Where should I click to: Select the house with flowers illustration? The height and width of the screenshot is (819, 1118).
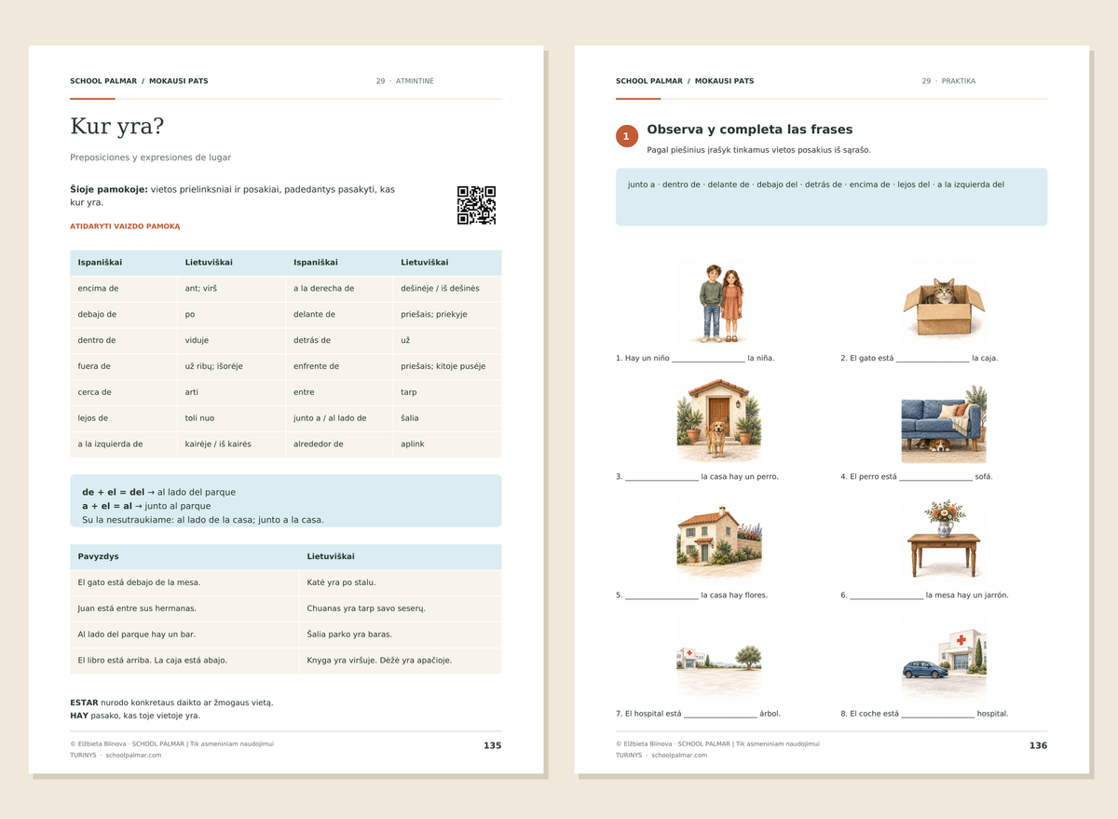(718, 539)
